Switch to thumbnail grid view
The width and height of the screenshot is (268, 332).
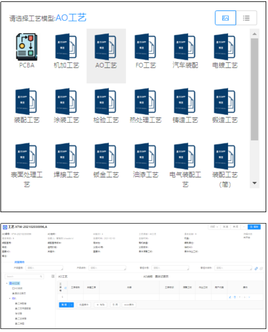click(225, 18)
